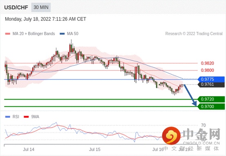The image size is (226, 156).
Task: Click the blue MA 50 legend swatch
Action: (62, 33)
